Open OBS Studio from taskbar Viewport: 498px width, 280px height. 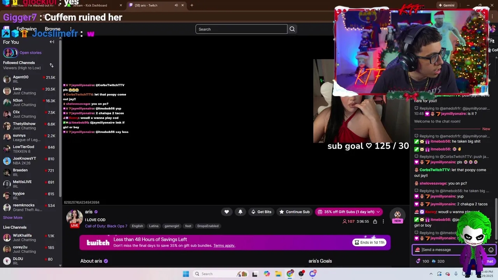coord(302,274)
